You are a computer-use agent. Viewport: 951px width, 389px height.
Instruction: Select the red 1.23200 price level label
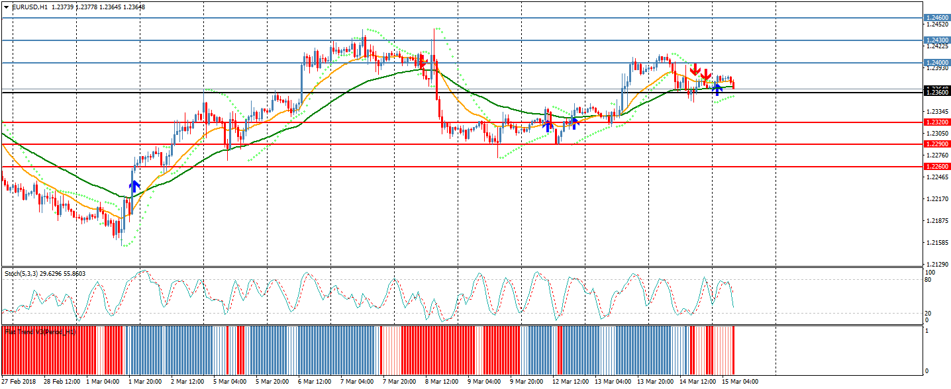936,122
